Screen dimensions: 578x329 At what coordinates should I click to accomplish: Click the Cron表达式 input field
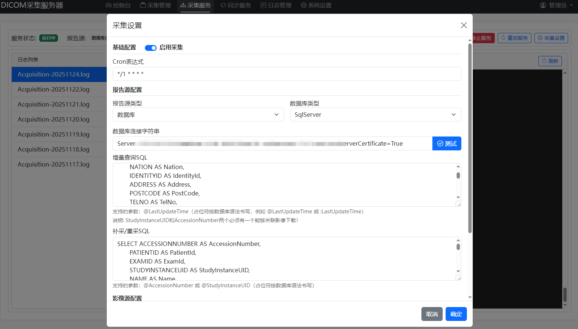[x=287, y=74]
